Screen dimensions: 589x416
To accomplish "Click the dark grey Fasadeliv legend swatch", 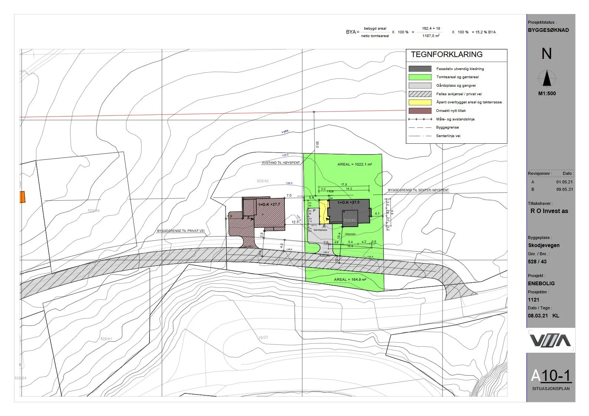I will (x=420, y=69).
